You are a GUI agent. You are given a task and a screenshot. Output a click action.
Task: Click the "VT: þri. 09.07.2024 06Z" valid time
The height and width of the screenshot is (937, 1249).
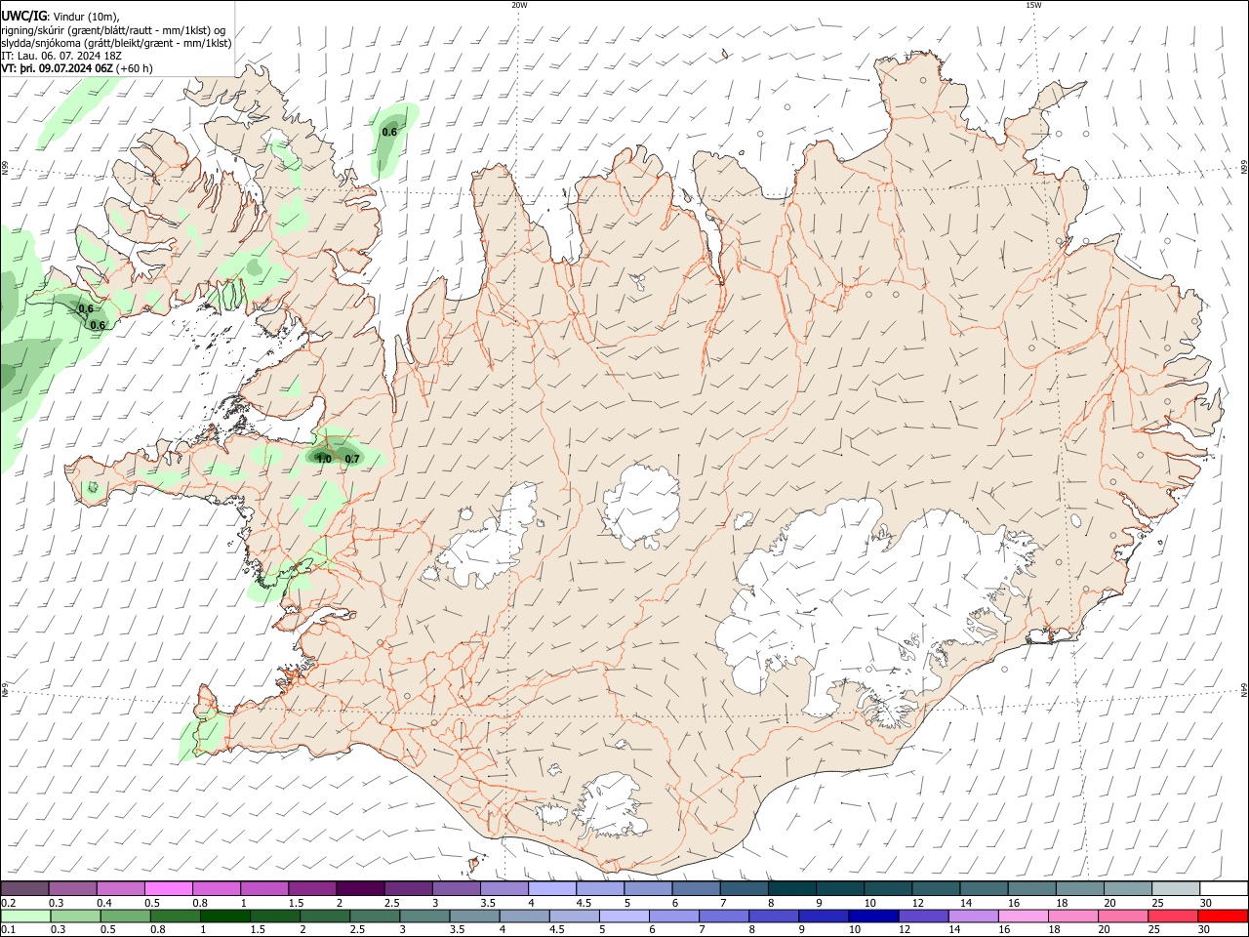57,68
